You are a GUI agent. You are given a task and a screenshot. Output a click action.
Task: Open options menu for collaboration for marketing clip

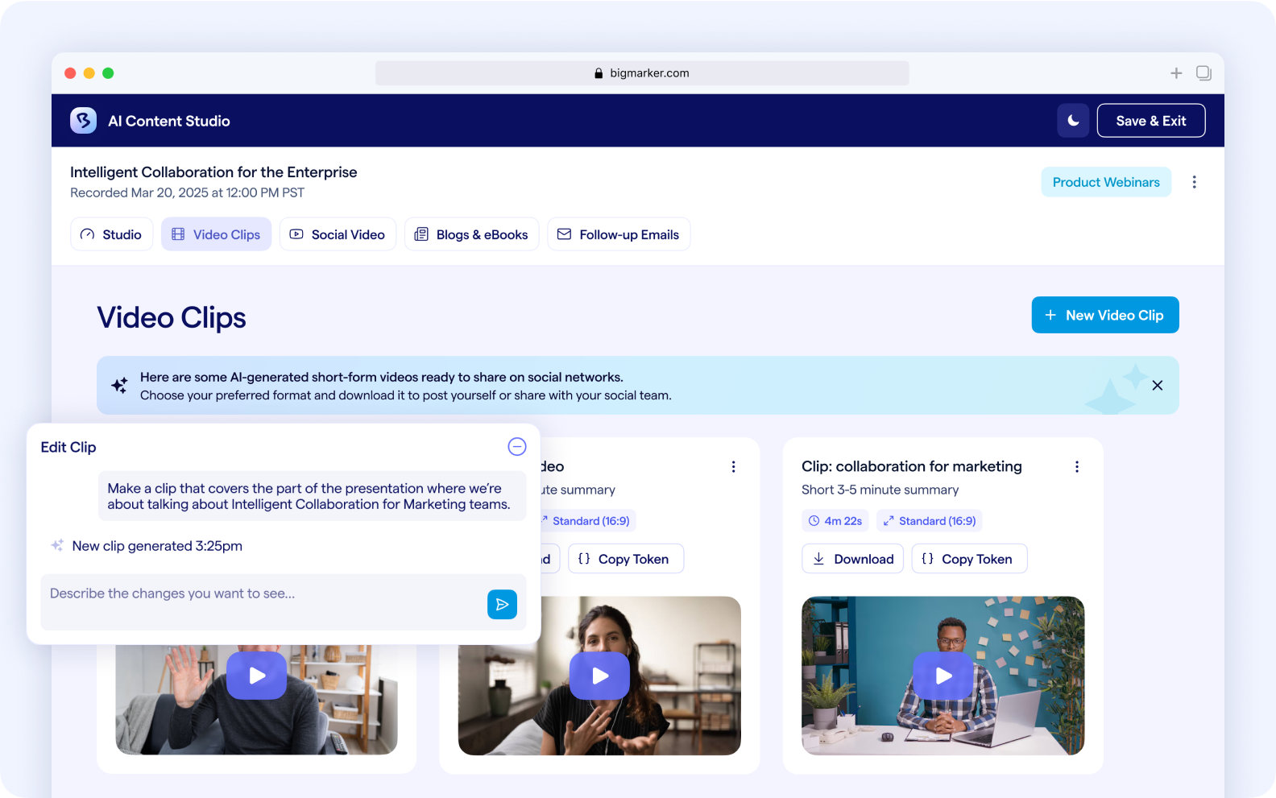1076,467
